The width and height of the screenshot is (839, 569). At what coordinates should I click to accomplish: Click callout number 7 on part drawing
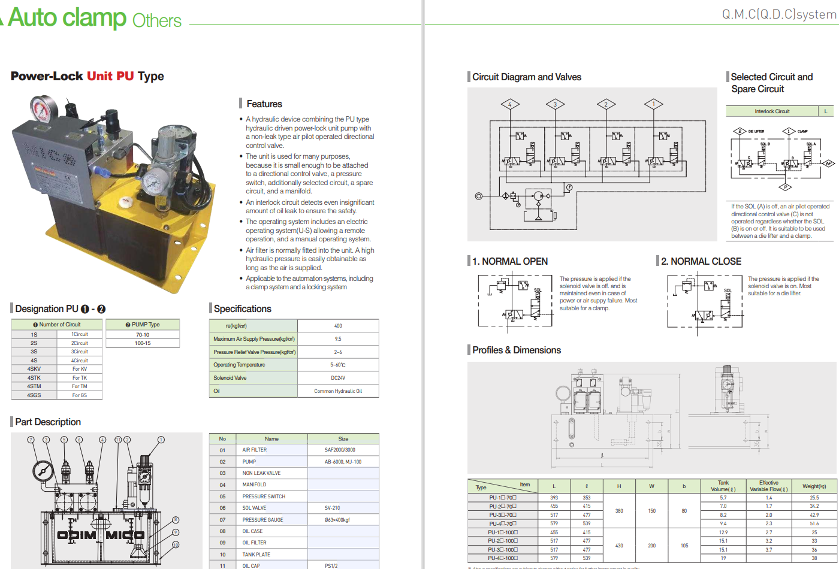[x=31, y=440]
